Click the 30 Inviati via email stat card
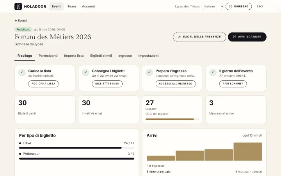Screen dimensions: 281x176 coord(108,110)
